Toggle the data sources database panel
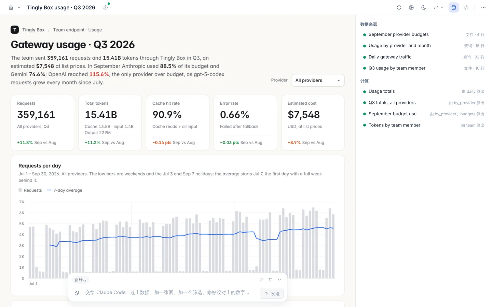 454,8
